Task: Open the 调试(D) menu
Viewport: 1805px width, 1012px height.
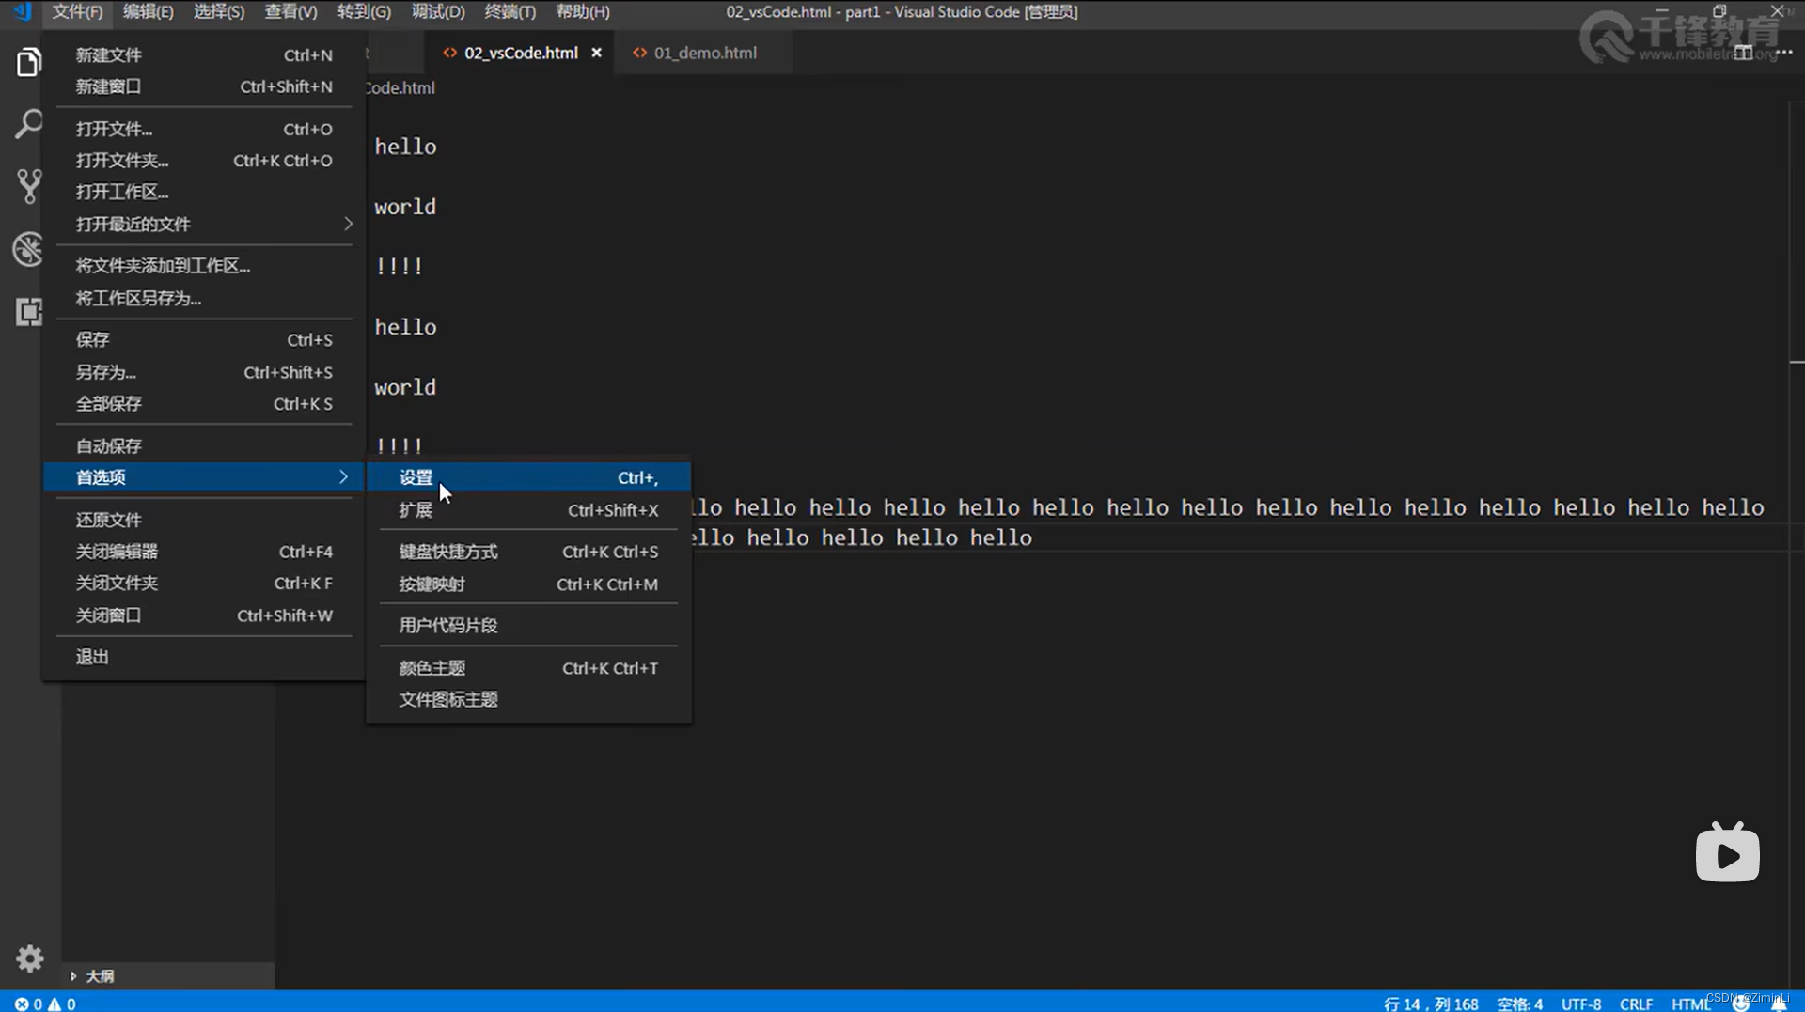Action: (x=437, y=12)
